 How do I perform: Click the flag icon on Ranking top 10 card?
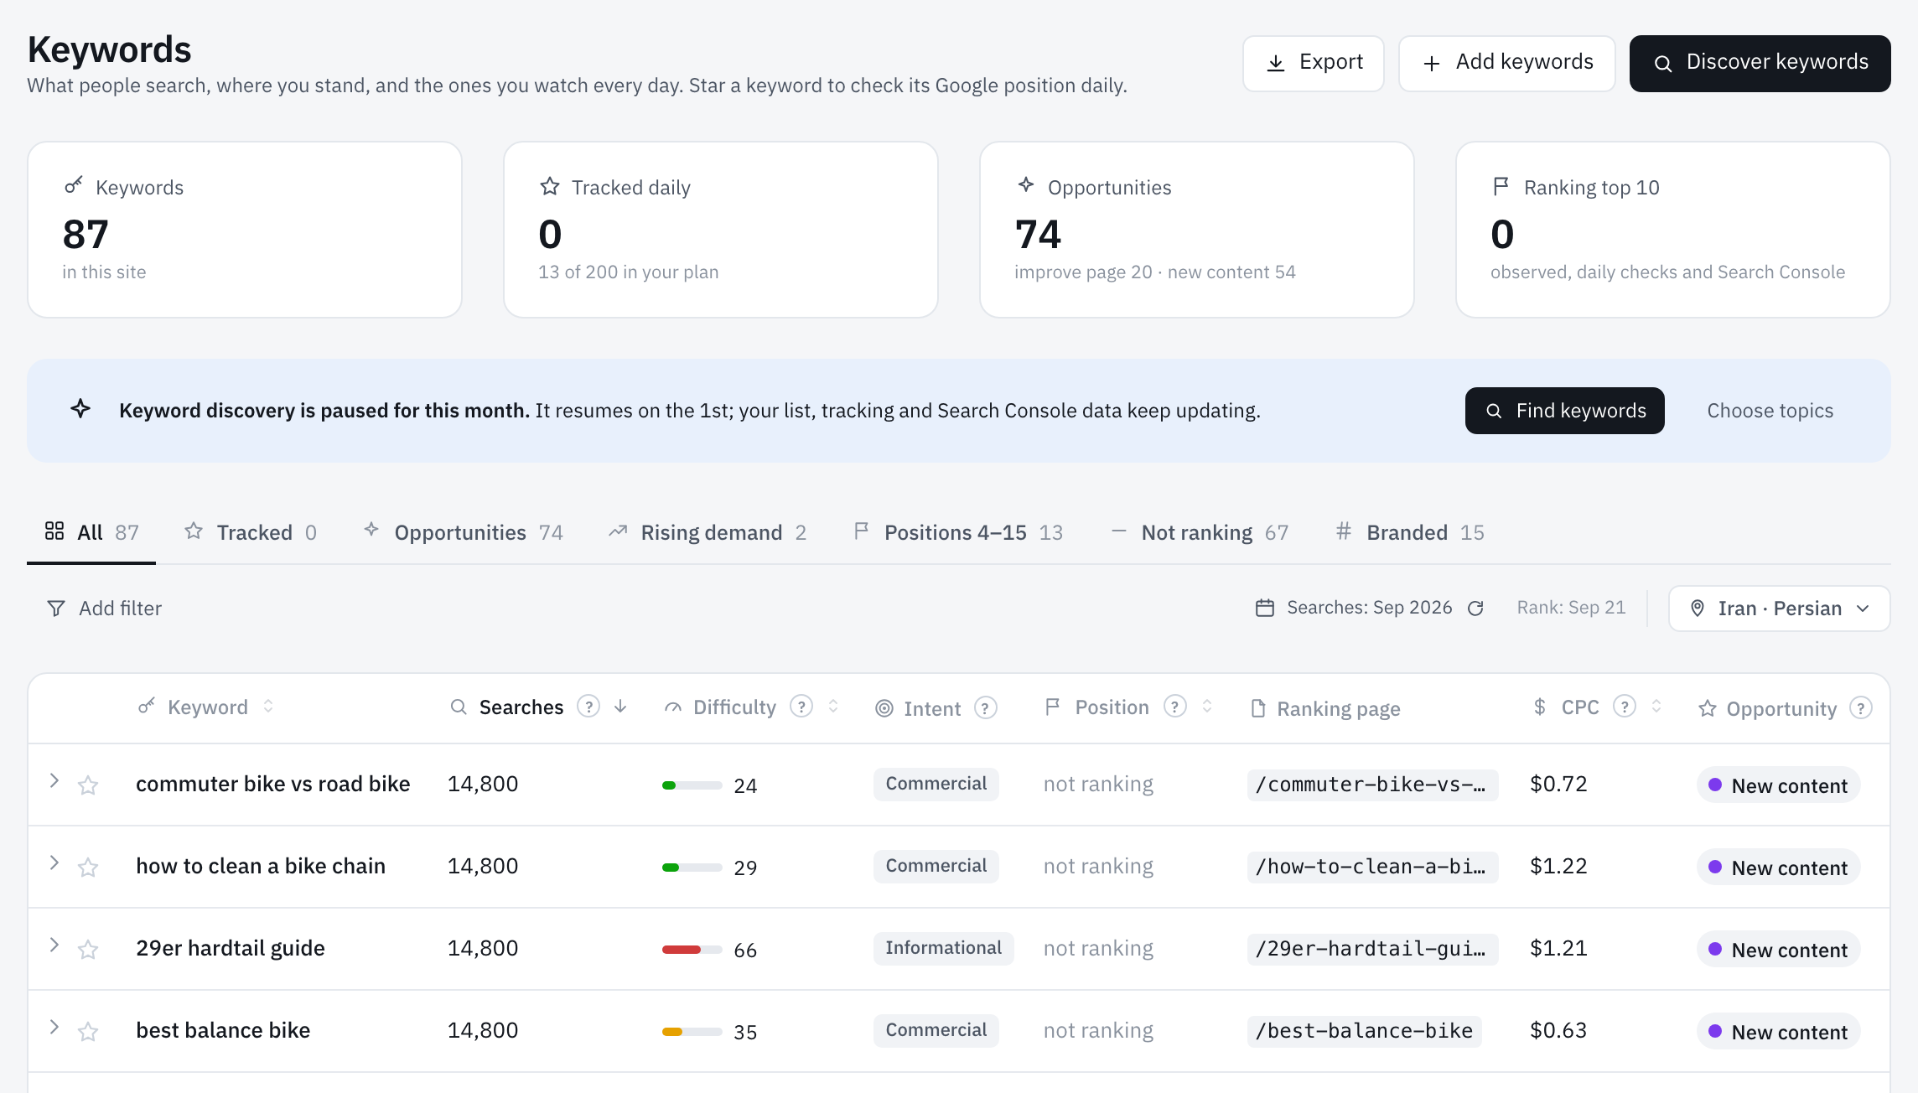click(x=1501, y=186)
